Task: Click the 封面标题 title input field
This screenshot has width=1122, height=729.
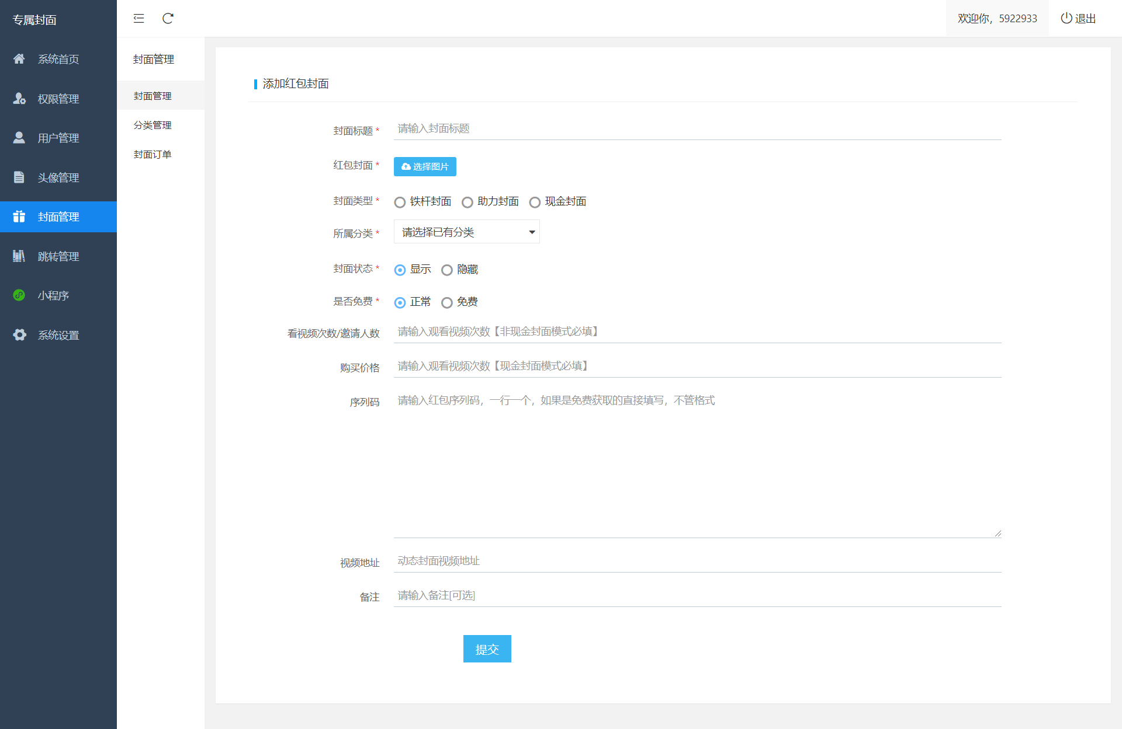Action: 584,128
